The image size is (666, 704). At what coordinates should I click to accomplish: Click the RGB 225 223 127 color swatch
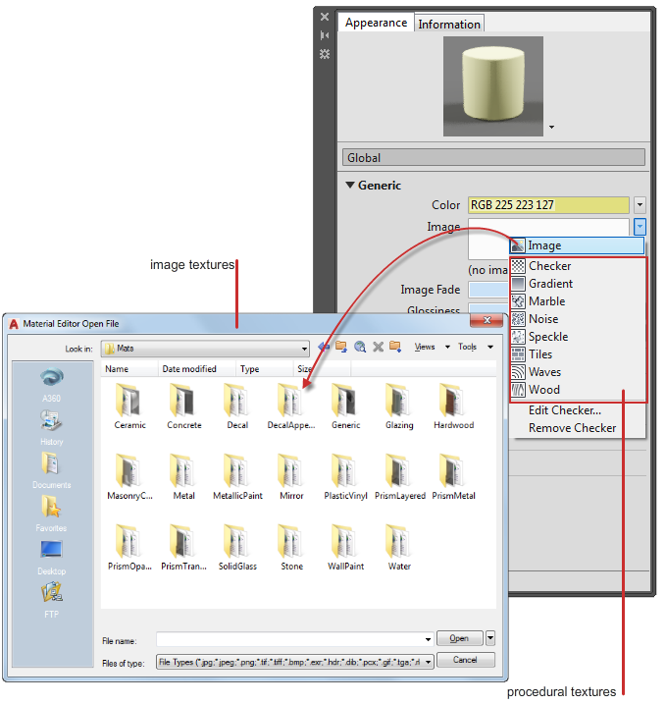pos(548,205)
